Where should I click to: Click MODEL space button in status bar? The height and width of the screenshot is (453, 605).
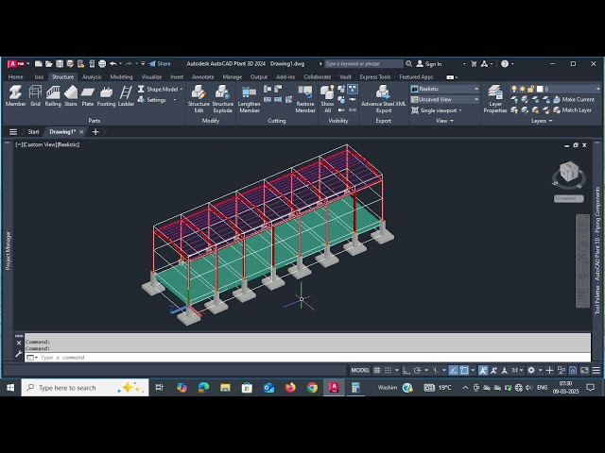(x=359, y=370)
